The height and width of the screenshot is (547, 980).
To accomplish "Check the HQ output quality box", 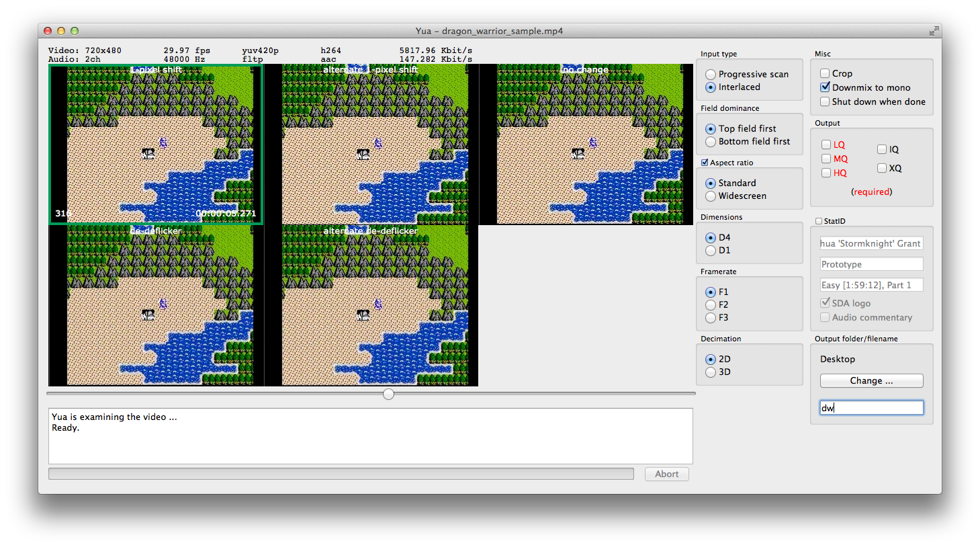I will [826, 173].
